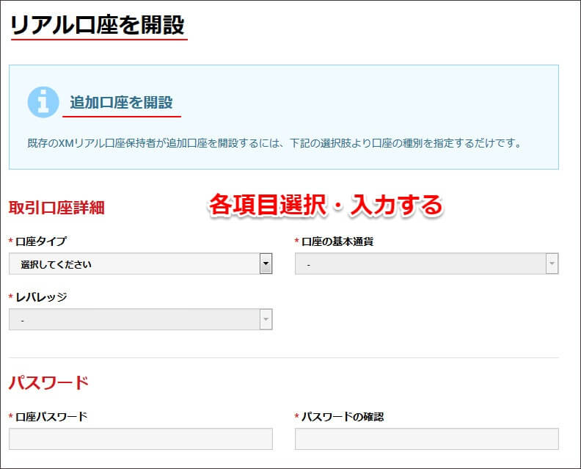Click the レバレッジ field label
581x469 pixels.
pyautogui.click(x=41, y=297)
